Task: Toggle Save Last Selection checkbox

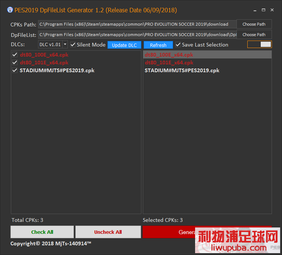Action: tap(178, 45)
